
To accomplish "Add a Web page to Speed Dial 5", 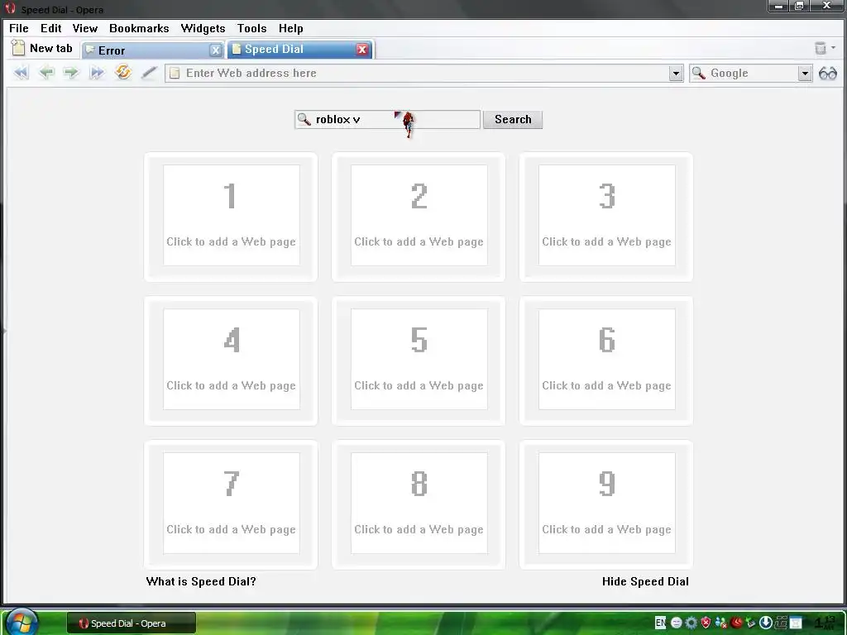I will pyautogui.click(x=419, y=359).
